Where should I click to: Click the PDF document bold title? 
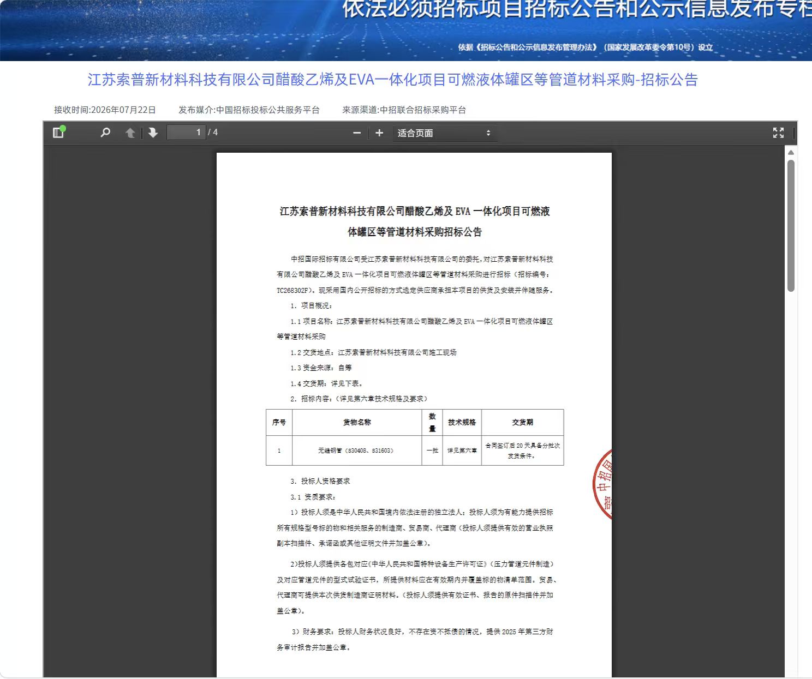(x=415, y=221)
